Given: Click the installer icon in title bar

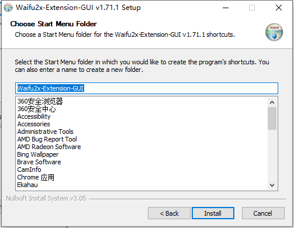Looking at the screenshot, I should coord(8,8).
